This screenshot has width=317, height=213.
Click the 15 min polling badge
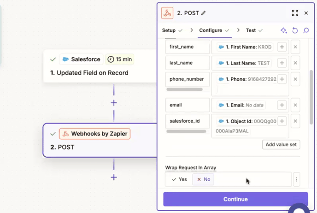point(119,59)
